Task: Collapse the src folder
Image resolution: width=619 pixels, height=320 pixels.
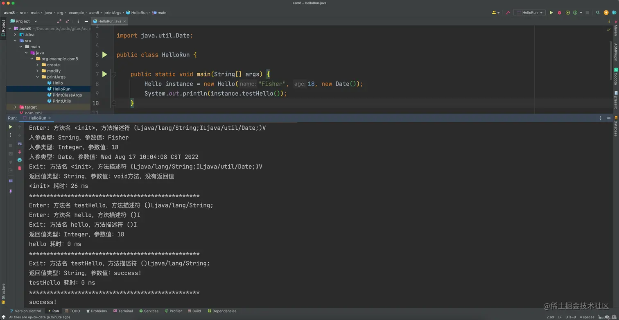Action: (x=15, y=41)
